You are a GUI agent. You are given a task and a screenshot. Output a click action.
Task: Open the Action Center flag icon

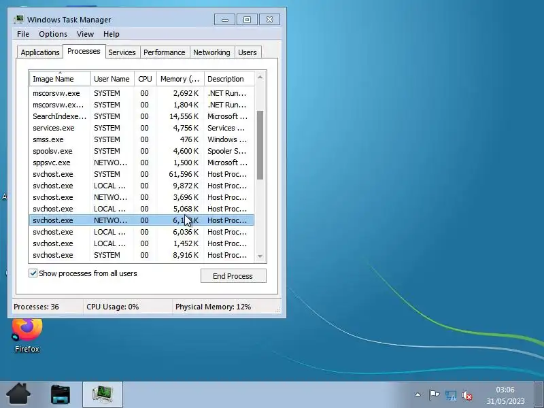(434, 395)
